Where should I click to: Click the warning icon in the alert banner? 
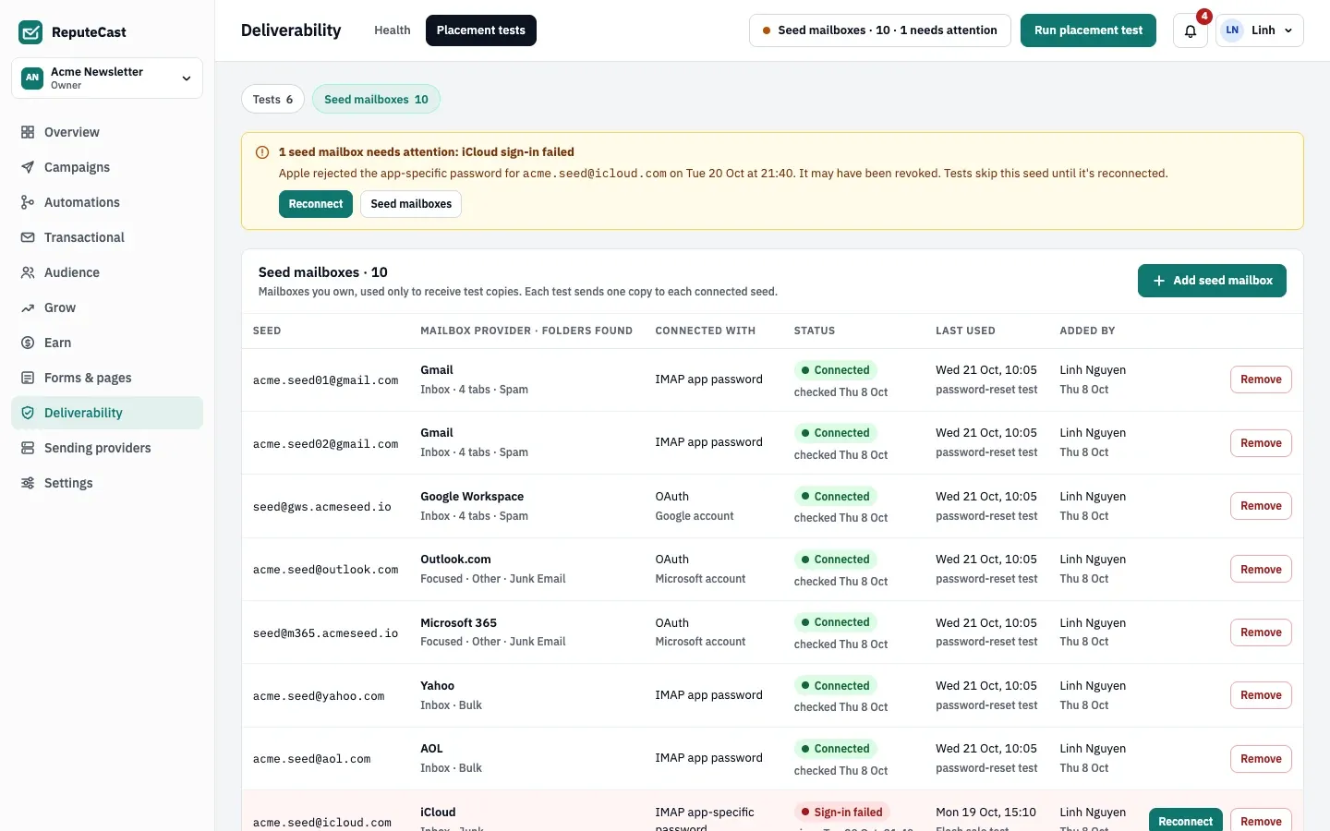tap(262, 152)
